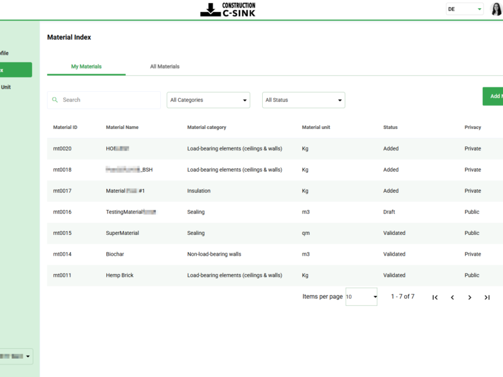Open material mt0014 row

[275, 254]
